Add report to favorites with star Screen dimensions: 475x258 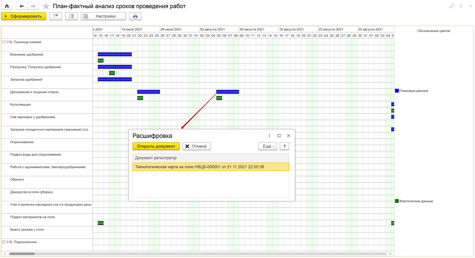tap(46, 6)
